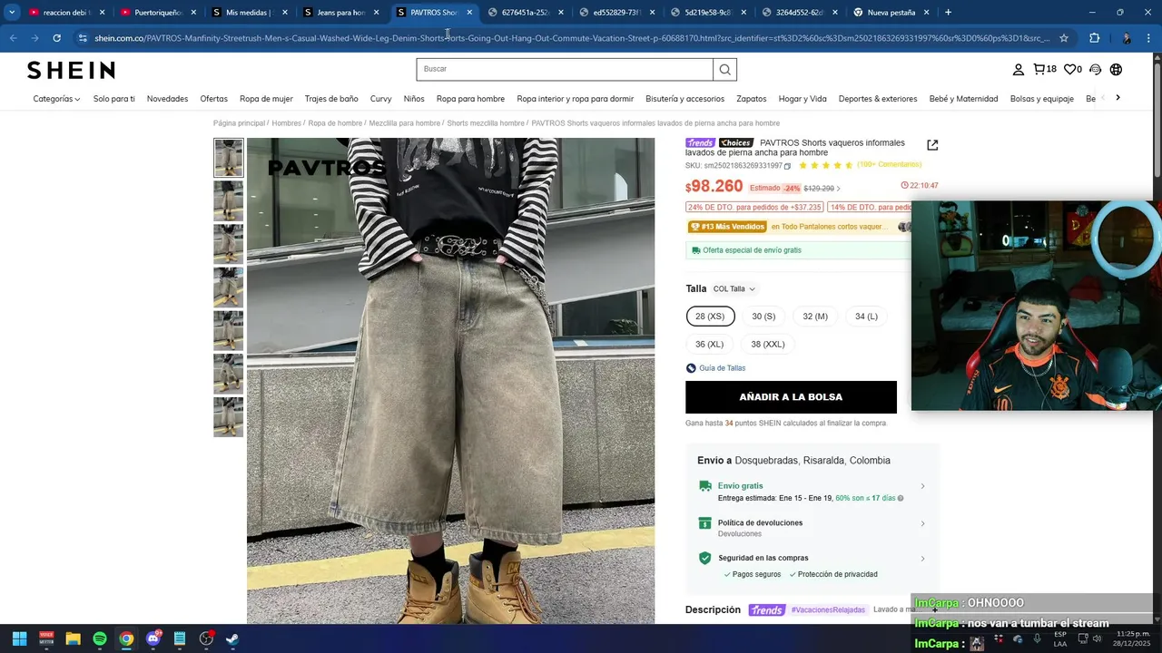Click the share product icon
The width and height of the screenshot is (1162, 653).
(932, 145)
